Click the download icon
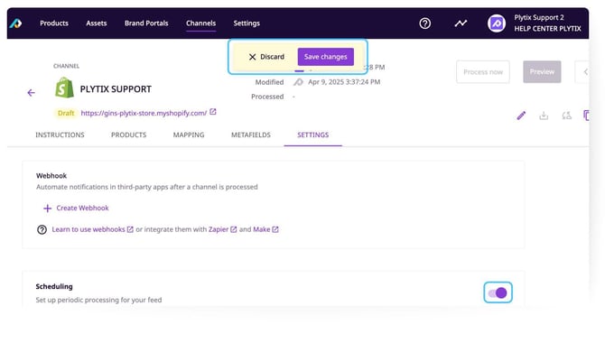 coord(544,116)
